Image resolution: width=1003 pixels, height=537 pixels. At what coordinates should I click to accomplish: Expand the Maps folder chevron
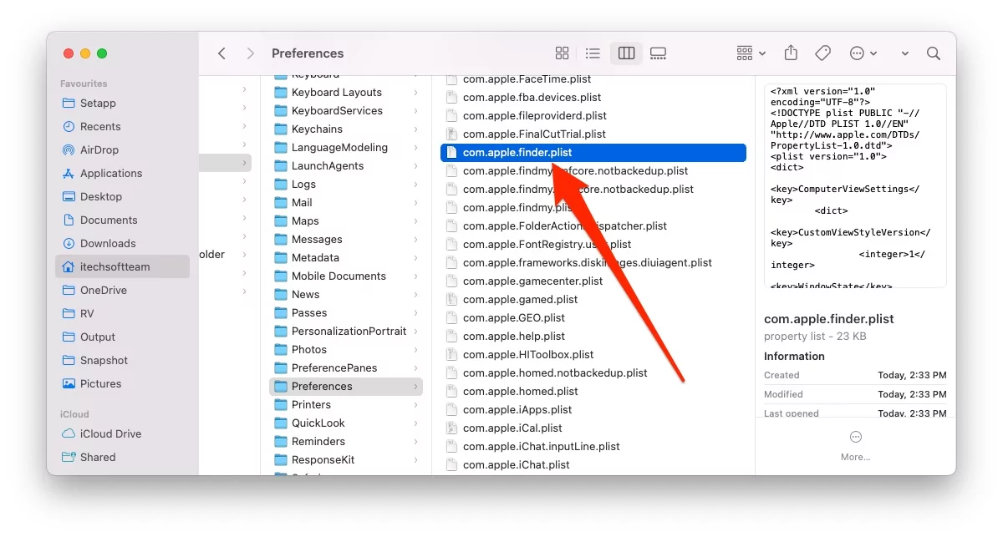click(x=415, y=221)
